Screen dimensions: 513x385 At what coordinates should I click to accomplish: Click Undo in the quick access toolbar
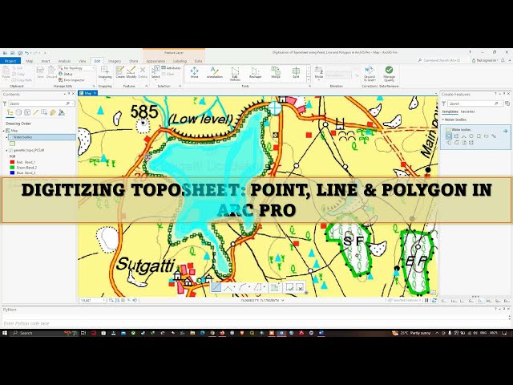(27, 53)
